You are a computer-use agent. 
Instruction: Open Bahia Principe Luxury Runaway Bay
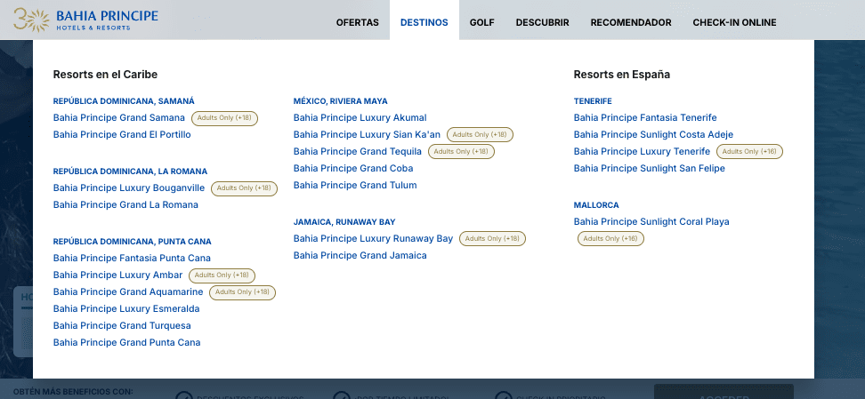coord(373,239)
